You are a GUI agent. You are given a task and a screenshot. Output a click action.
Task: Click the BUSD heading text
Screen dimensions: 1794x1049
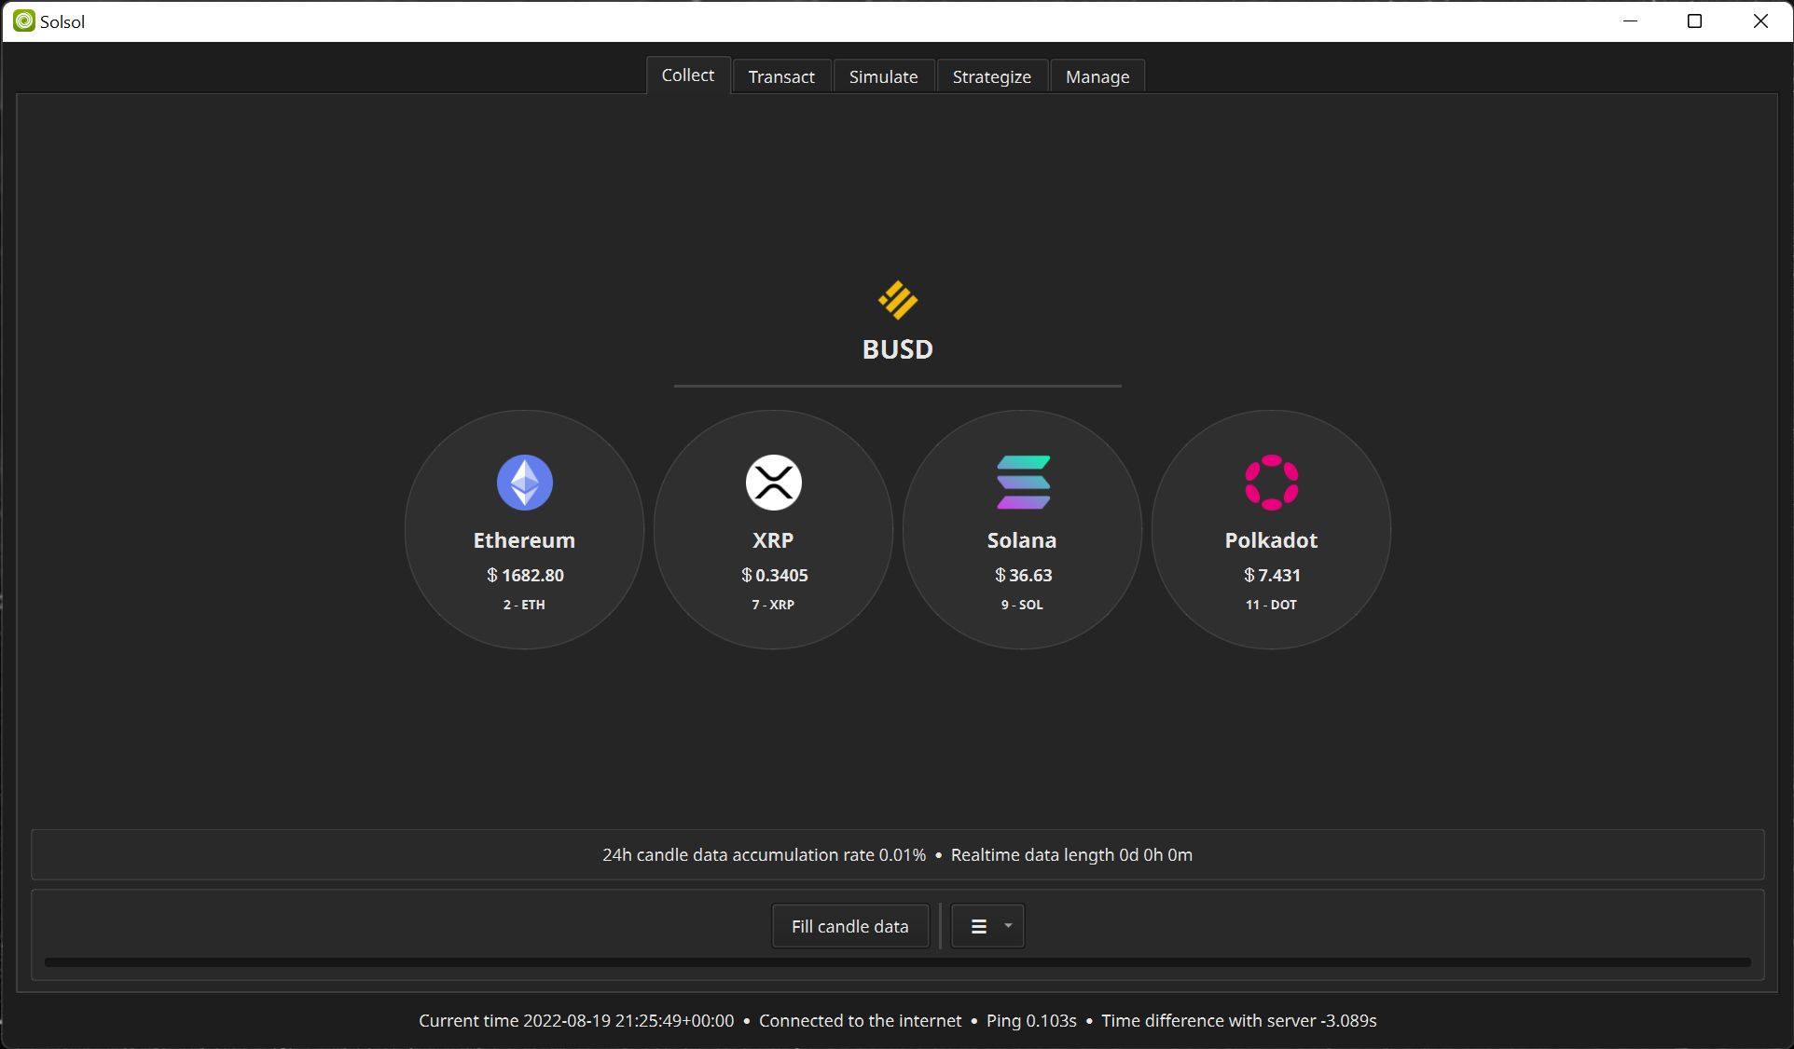898,349
